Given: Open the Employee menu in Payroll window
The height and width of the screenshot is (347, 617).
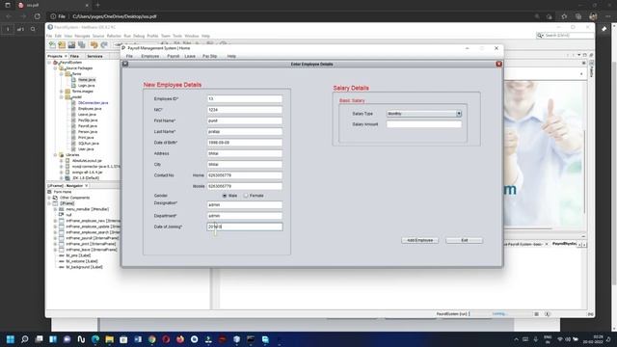Looking at the screenshot, I should [150, 56].
